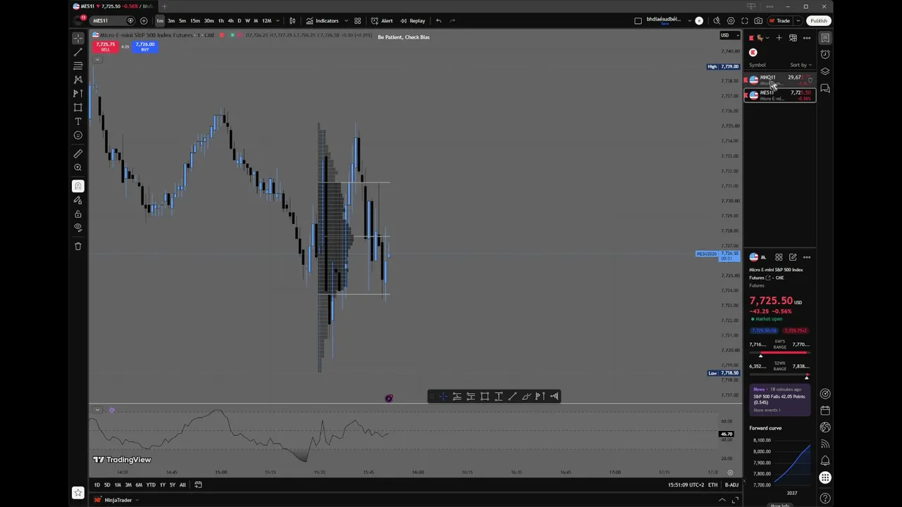Viewport: 902px width, 507px height.
Task: Start bar Replay mode
Action: click(413, 20)
